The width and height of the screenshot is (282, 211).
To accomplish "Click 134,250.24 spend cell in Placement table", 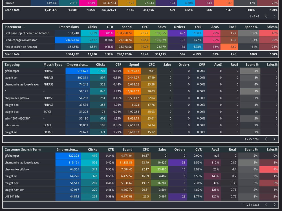I will 124,33.
